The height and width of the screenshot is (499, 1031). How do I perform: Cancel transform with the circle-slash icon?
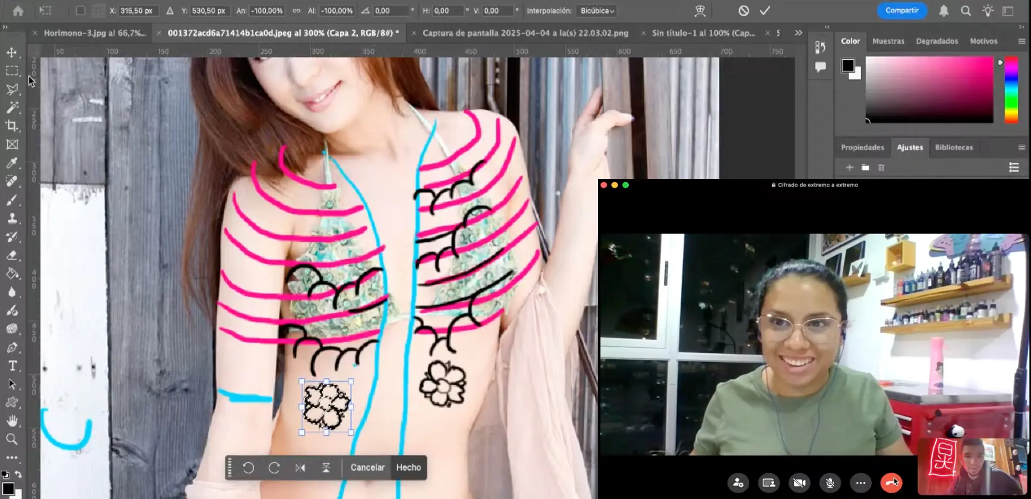[x=744, y=10]
